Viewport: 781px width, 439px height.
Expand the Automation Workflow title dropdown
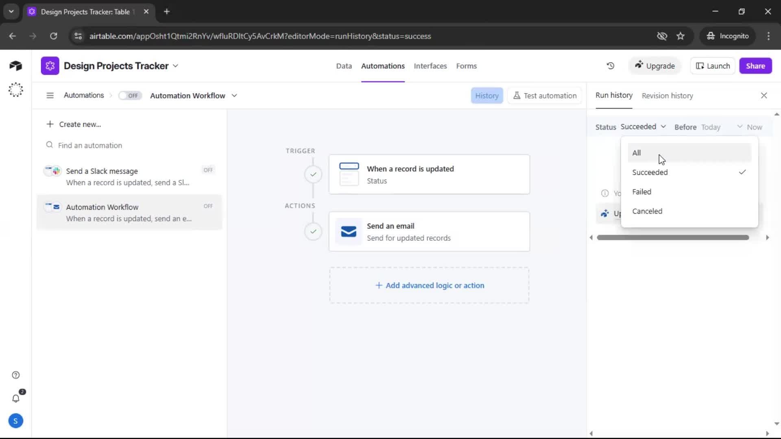click(234, 96)
